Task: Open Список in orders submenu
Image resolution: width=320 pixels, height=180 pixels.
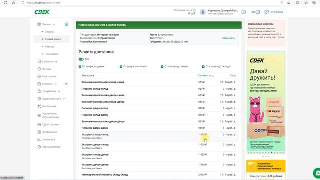Action: click(50, 32)
